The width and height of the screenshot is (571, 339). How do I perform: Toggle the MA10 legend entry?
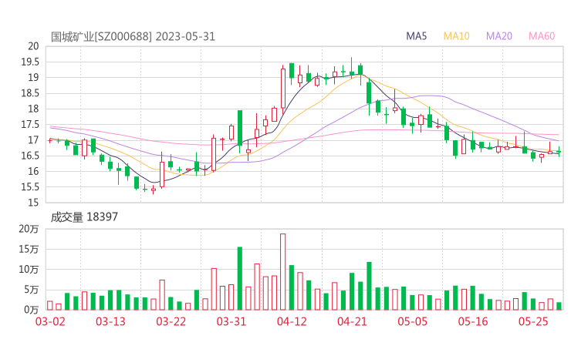pyautogui.click(x=456, y=36)
